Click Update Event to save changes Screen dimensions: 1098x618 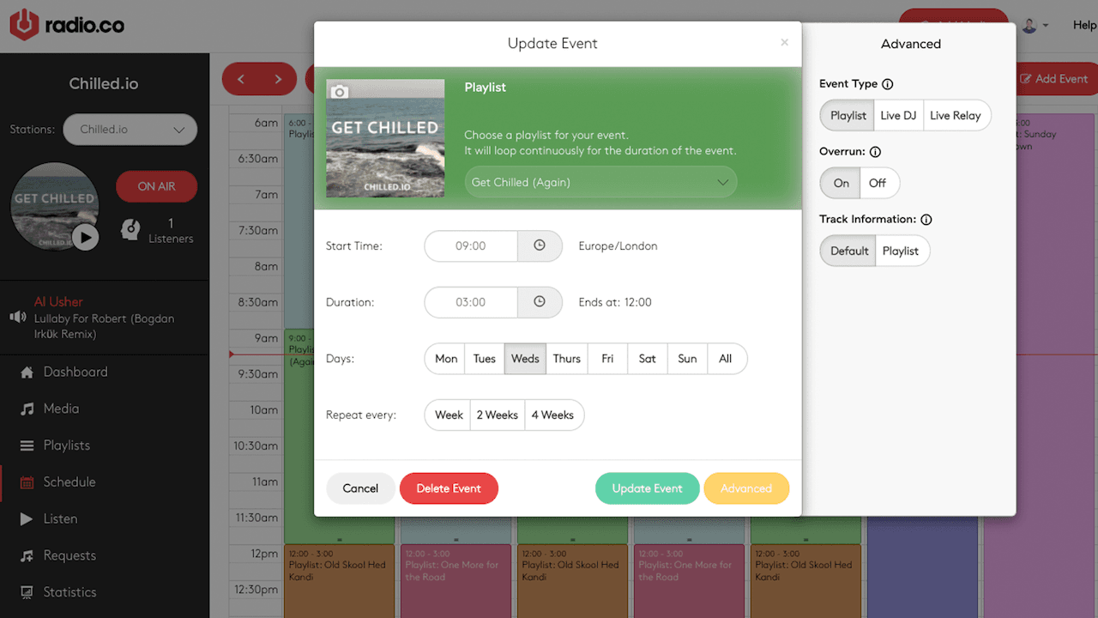click(x=647, y=488)
